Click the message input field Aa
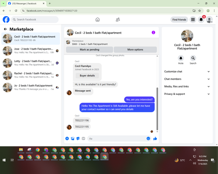 click(x=116, y=138)
